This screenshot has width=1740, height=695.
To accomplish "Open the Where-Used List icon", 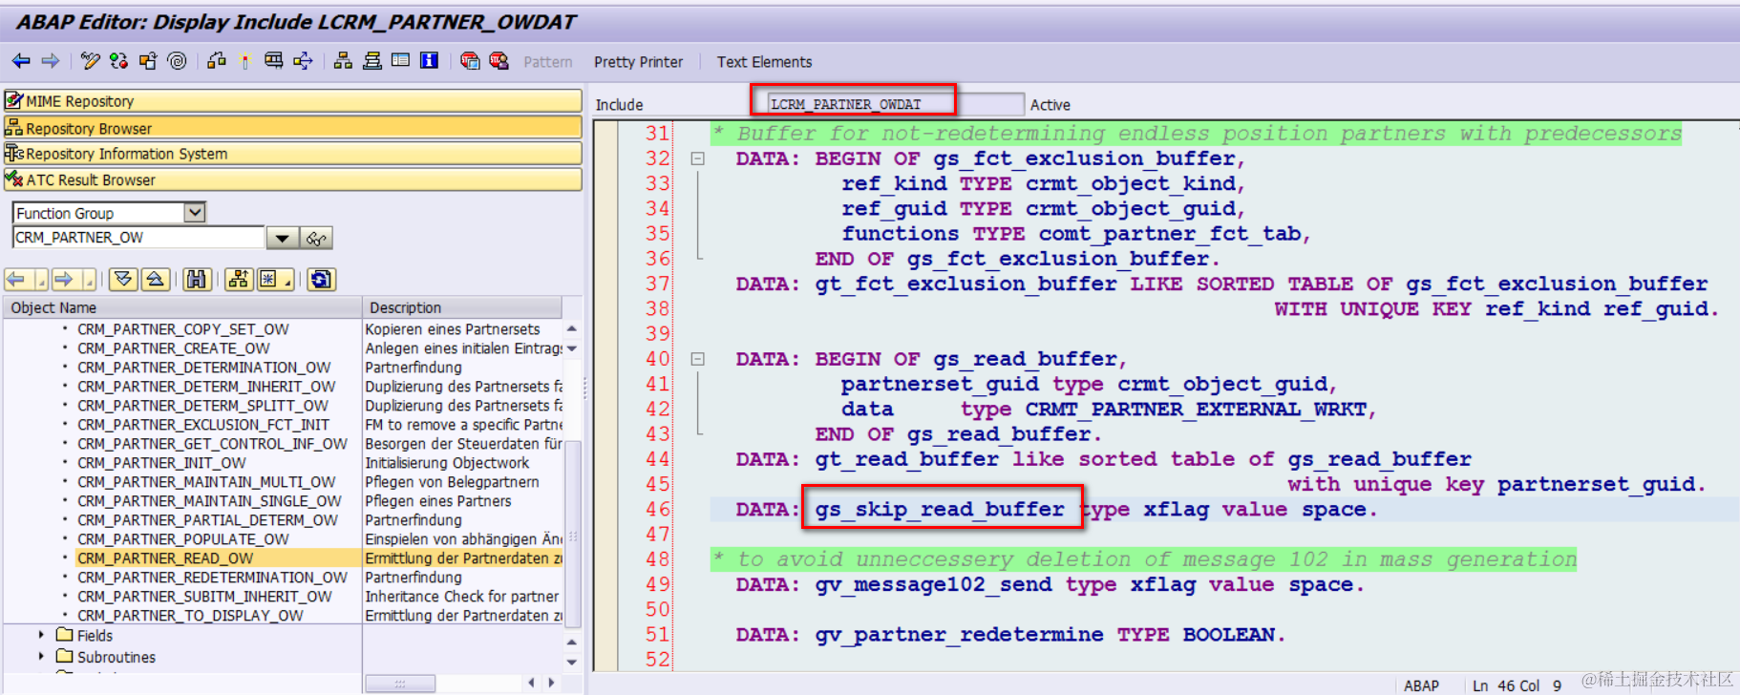I will [x=217, y=61].
